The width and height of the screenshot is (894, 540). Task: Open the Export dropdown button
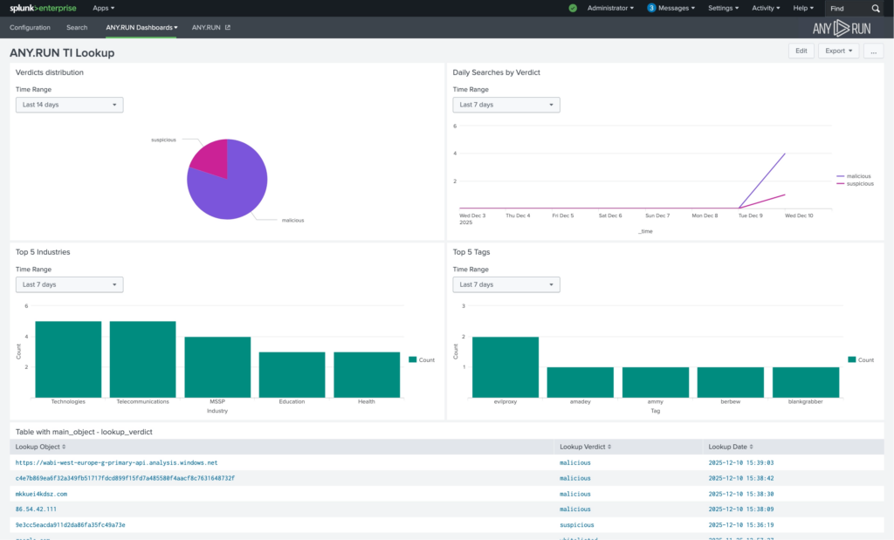(838, 51)
